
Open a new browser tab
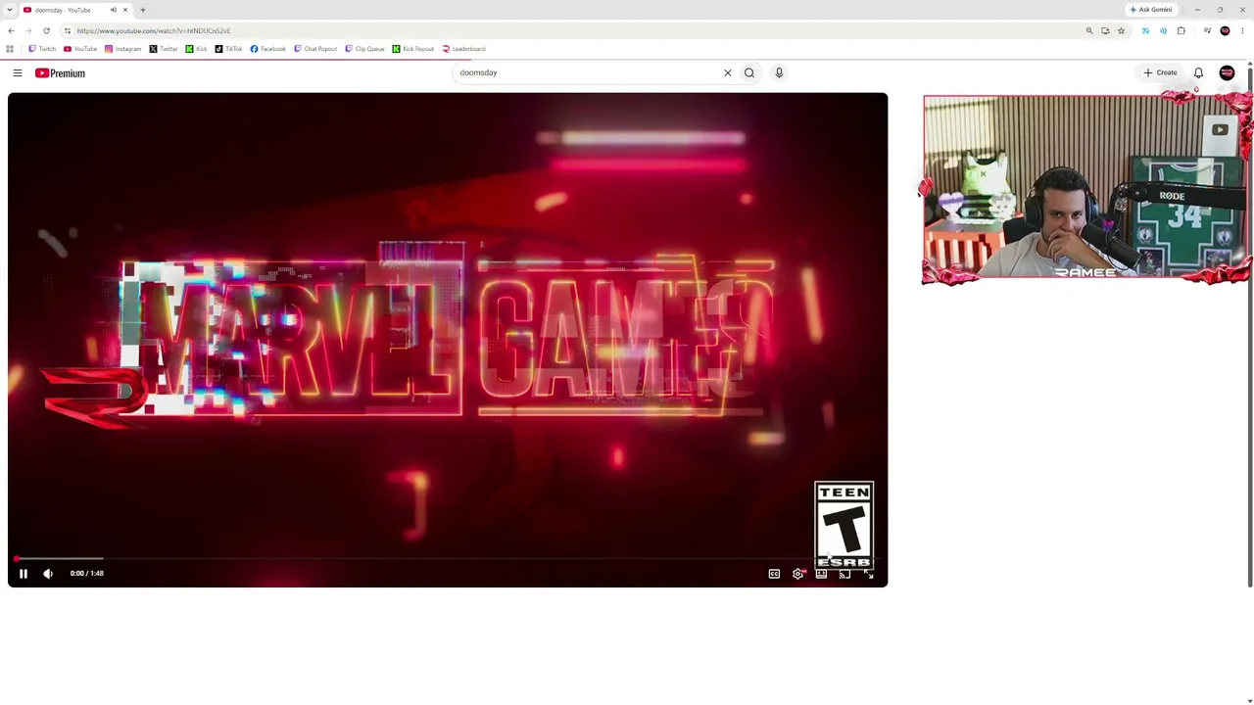click(143, 10)
